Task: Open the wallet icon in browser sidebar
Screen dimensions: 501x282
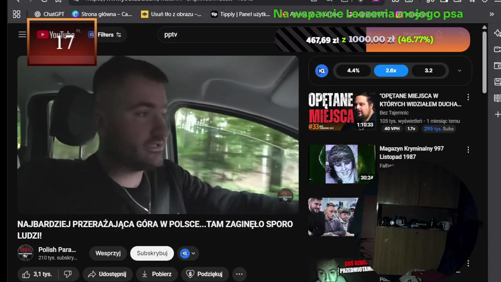Action: click(497, 65)
